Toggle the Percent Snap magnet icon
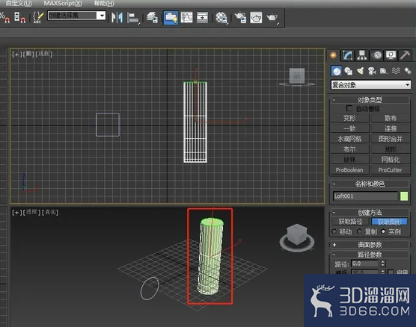Viewport: 416px width, 327px height. tap(4, 17)
